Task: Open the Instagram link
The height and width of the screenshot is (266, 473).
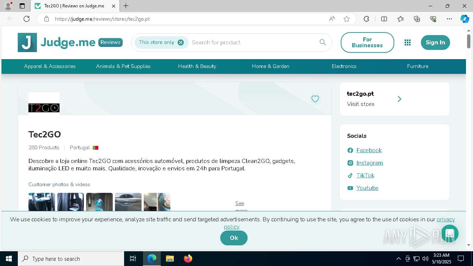Action: 370,163
